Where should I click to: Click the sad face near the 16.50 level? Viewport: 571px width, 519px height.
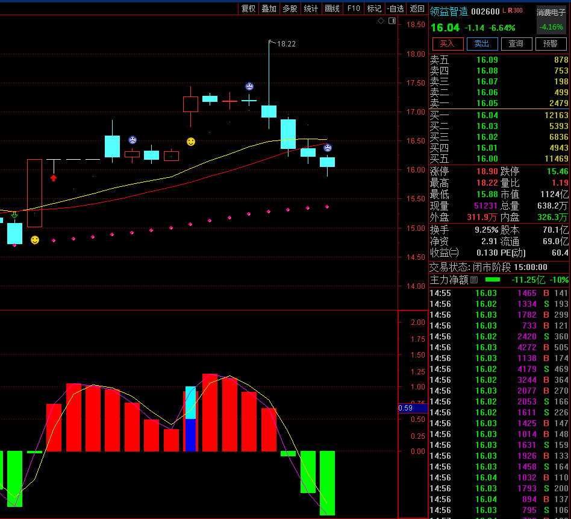point(133,140)
